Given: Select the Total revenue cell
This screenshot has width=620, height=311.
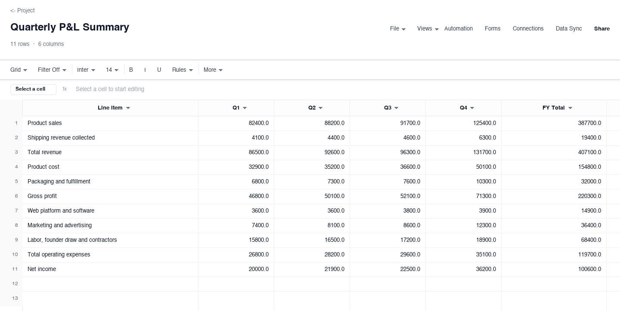Looking at the screenshot, I should [110, 152].
